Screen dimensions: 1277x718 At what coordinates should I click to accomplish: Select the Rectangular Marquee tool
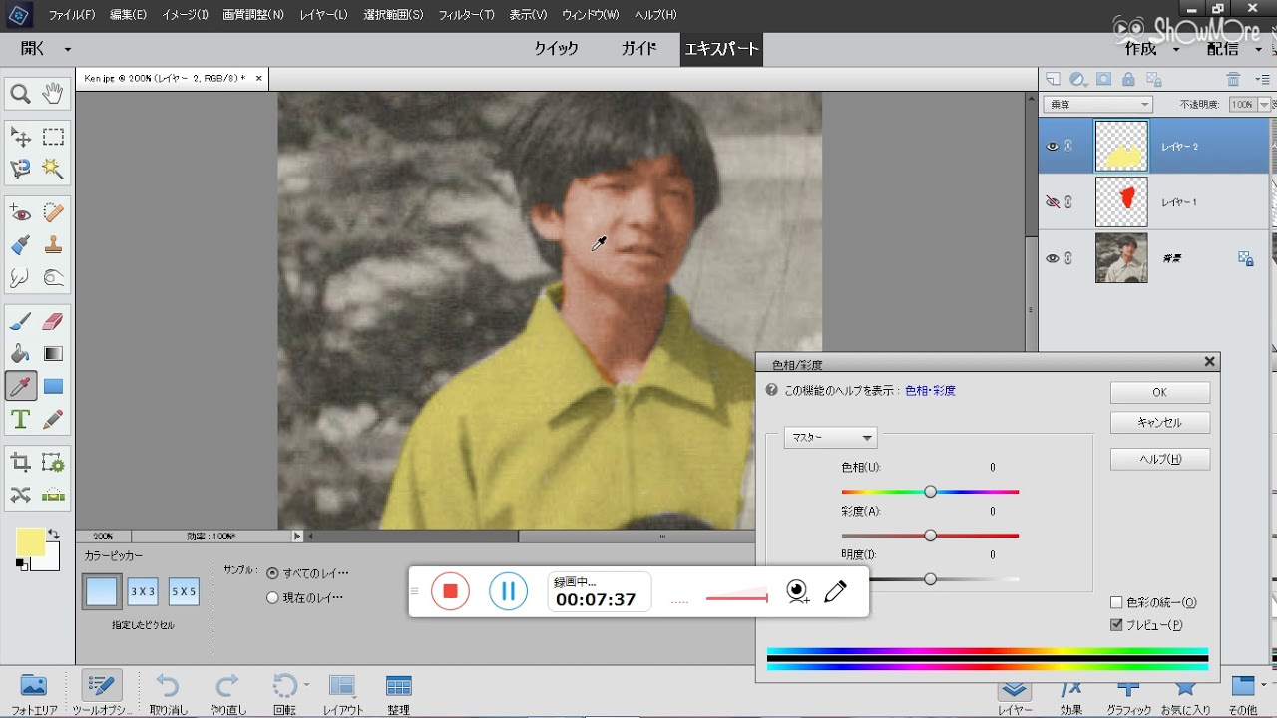coord(53,138)
